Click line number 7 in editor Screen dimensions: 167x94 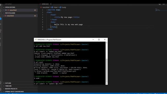click(x=43, y=25)
